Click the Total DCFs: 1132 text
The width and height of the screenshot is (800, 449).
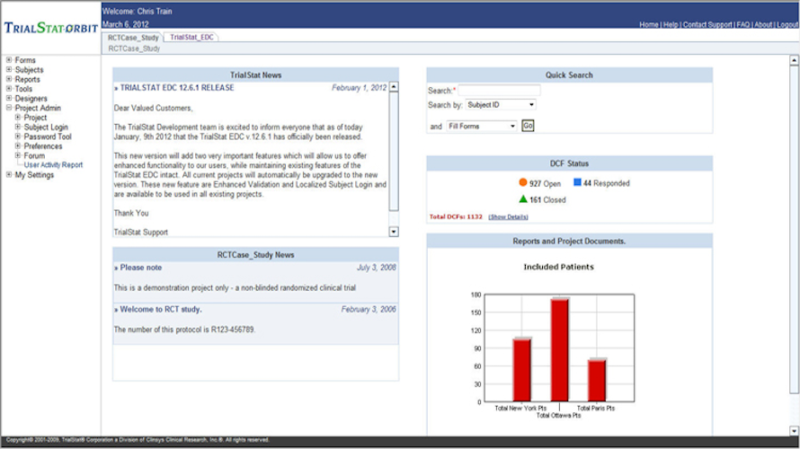point(456,217)
